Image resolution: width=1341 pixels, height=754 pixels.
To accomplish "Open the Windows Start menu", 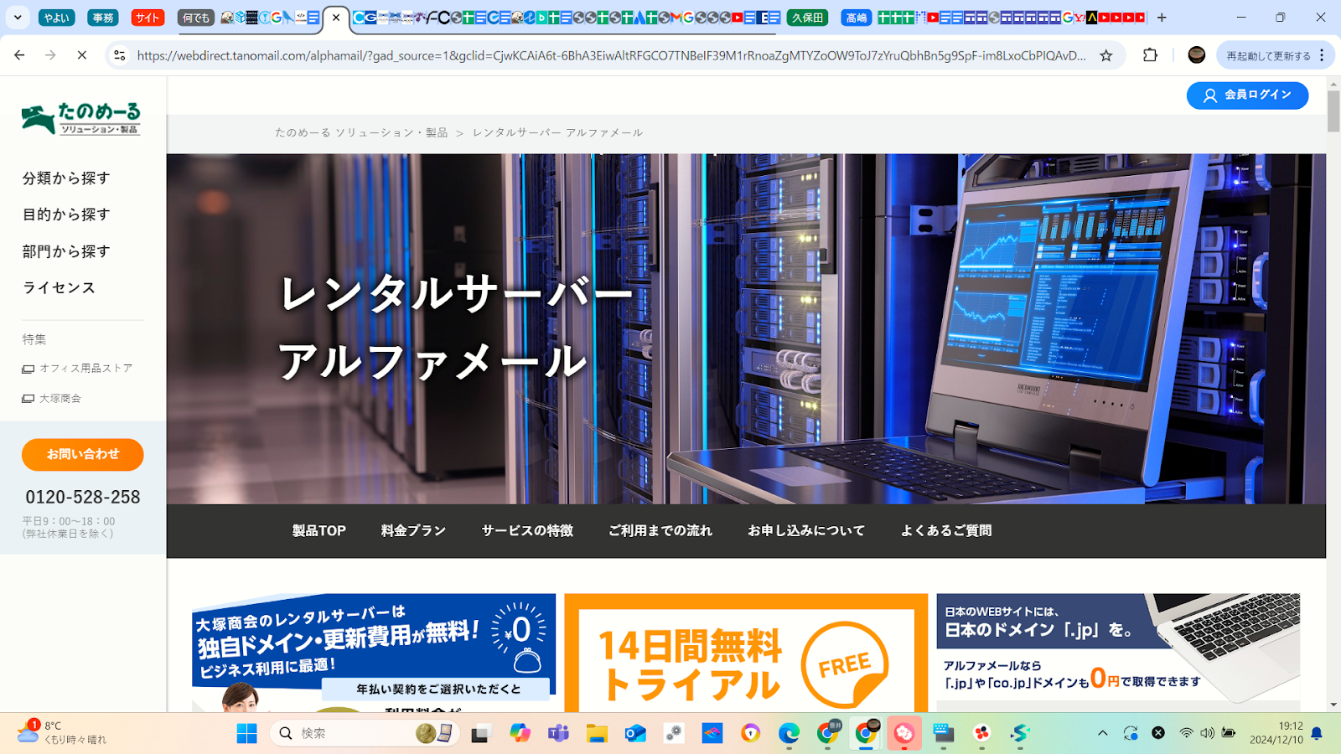I will pos(246,734).
